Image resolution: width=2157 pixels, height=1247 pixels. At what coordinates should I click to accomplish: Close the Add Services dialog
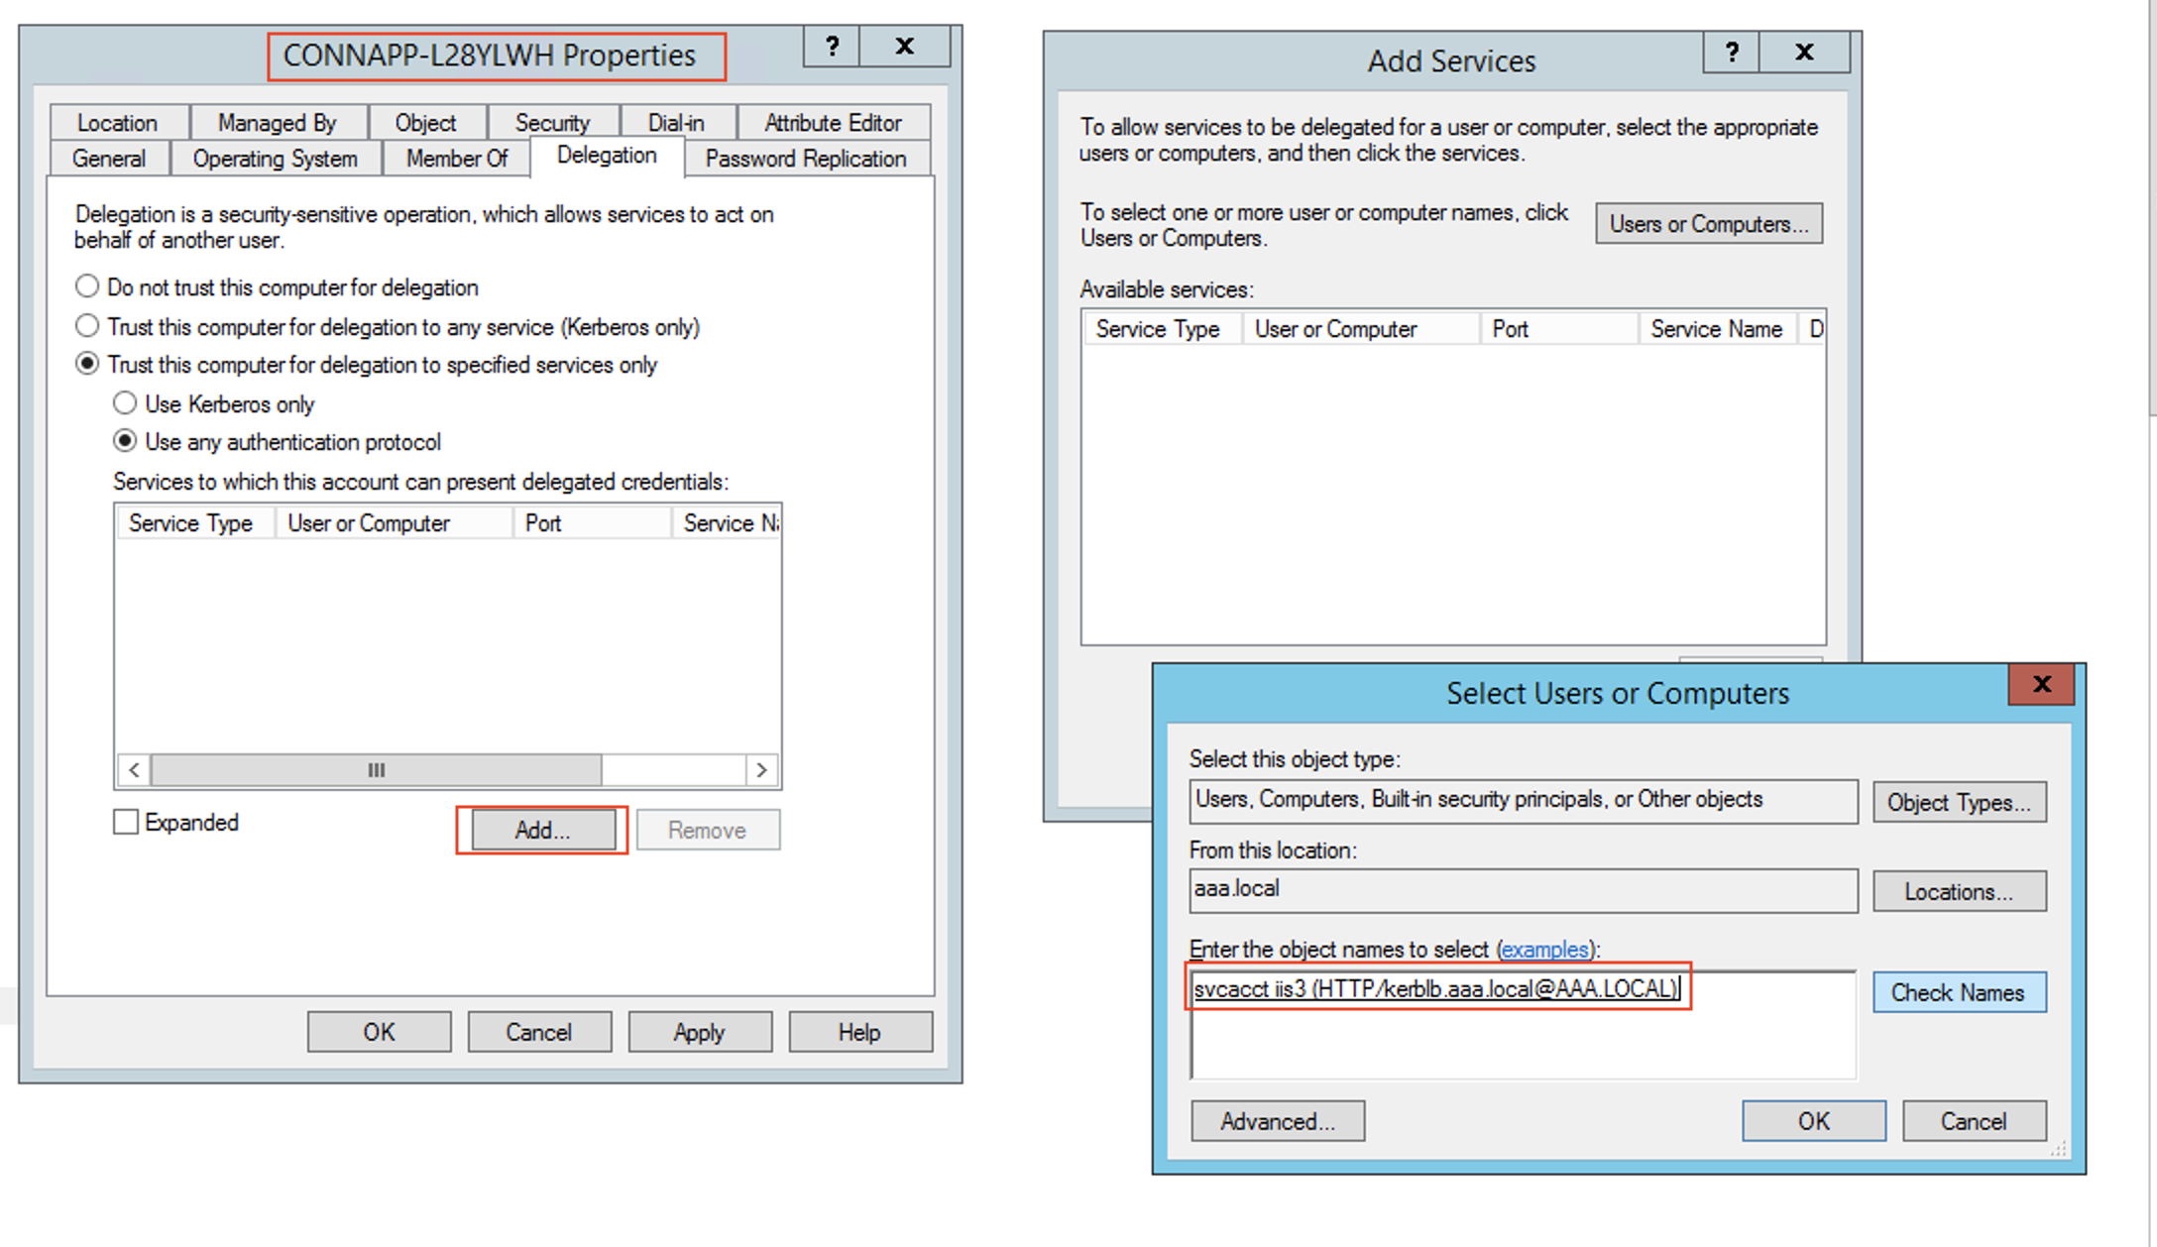1804,53
